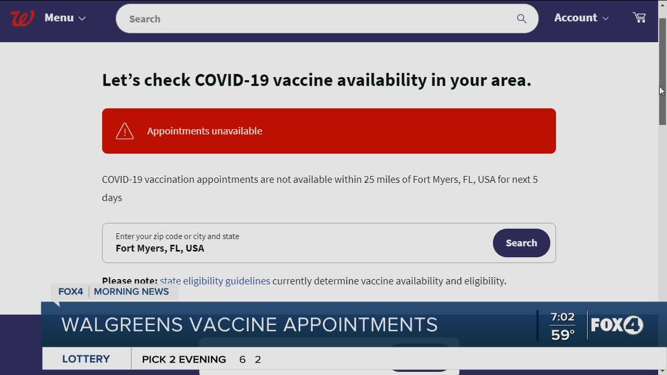This screenshot has width=667, height=375.
Task: Click the warning triangle alert icon
Action: pyautogui.click(x=125, y=131)
